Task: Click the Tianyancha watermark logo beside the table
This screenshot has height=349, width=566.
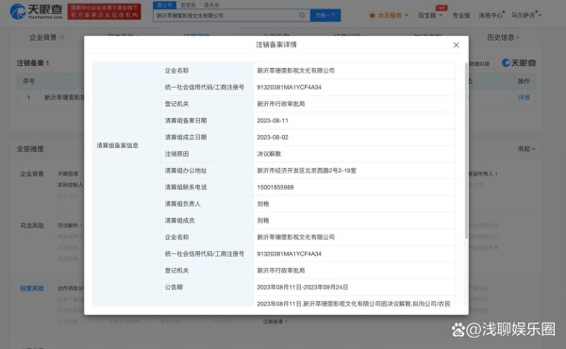Action: [518, 63]
